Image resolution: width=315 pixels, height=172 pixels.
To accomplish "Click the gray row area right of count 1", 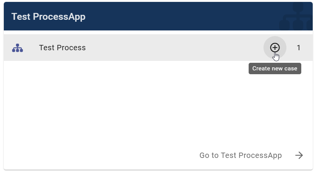I will click(308, 48).
